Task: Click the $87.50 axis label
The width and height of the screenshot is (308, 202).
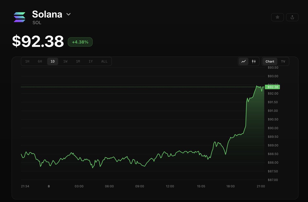Action: [273, 171]
